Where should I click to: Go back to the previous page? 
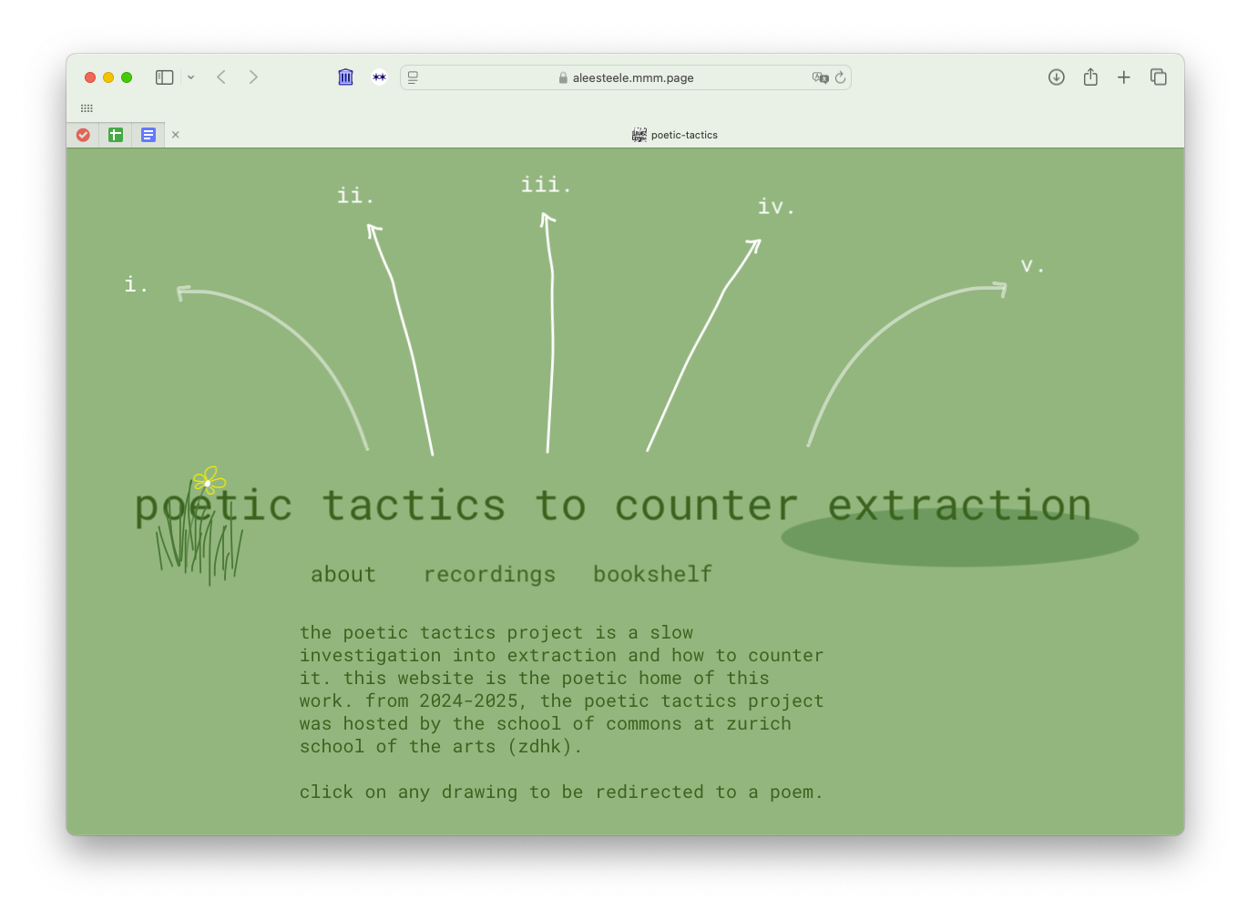[221, 77]
